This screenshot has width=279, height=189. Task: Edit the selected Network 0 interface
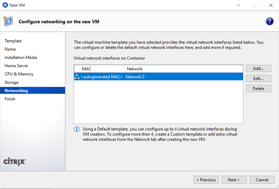(x=258, y=78)
